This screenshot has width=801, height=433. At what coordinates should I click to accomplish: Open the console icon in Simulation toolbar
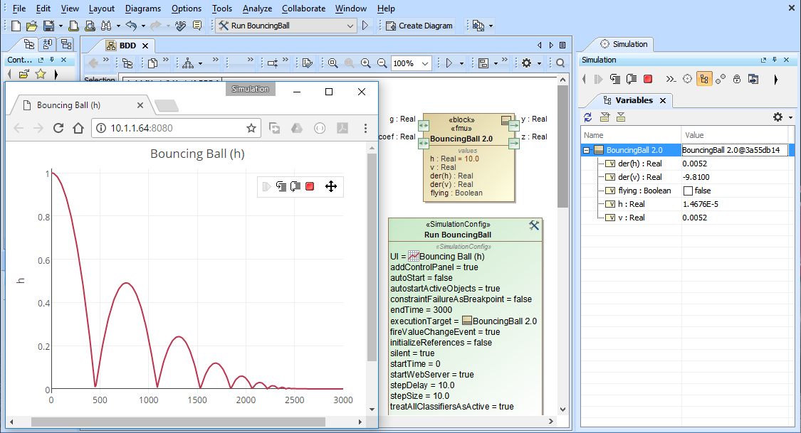(x=671, y=79)
